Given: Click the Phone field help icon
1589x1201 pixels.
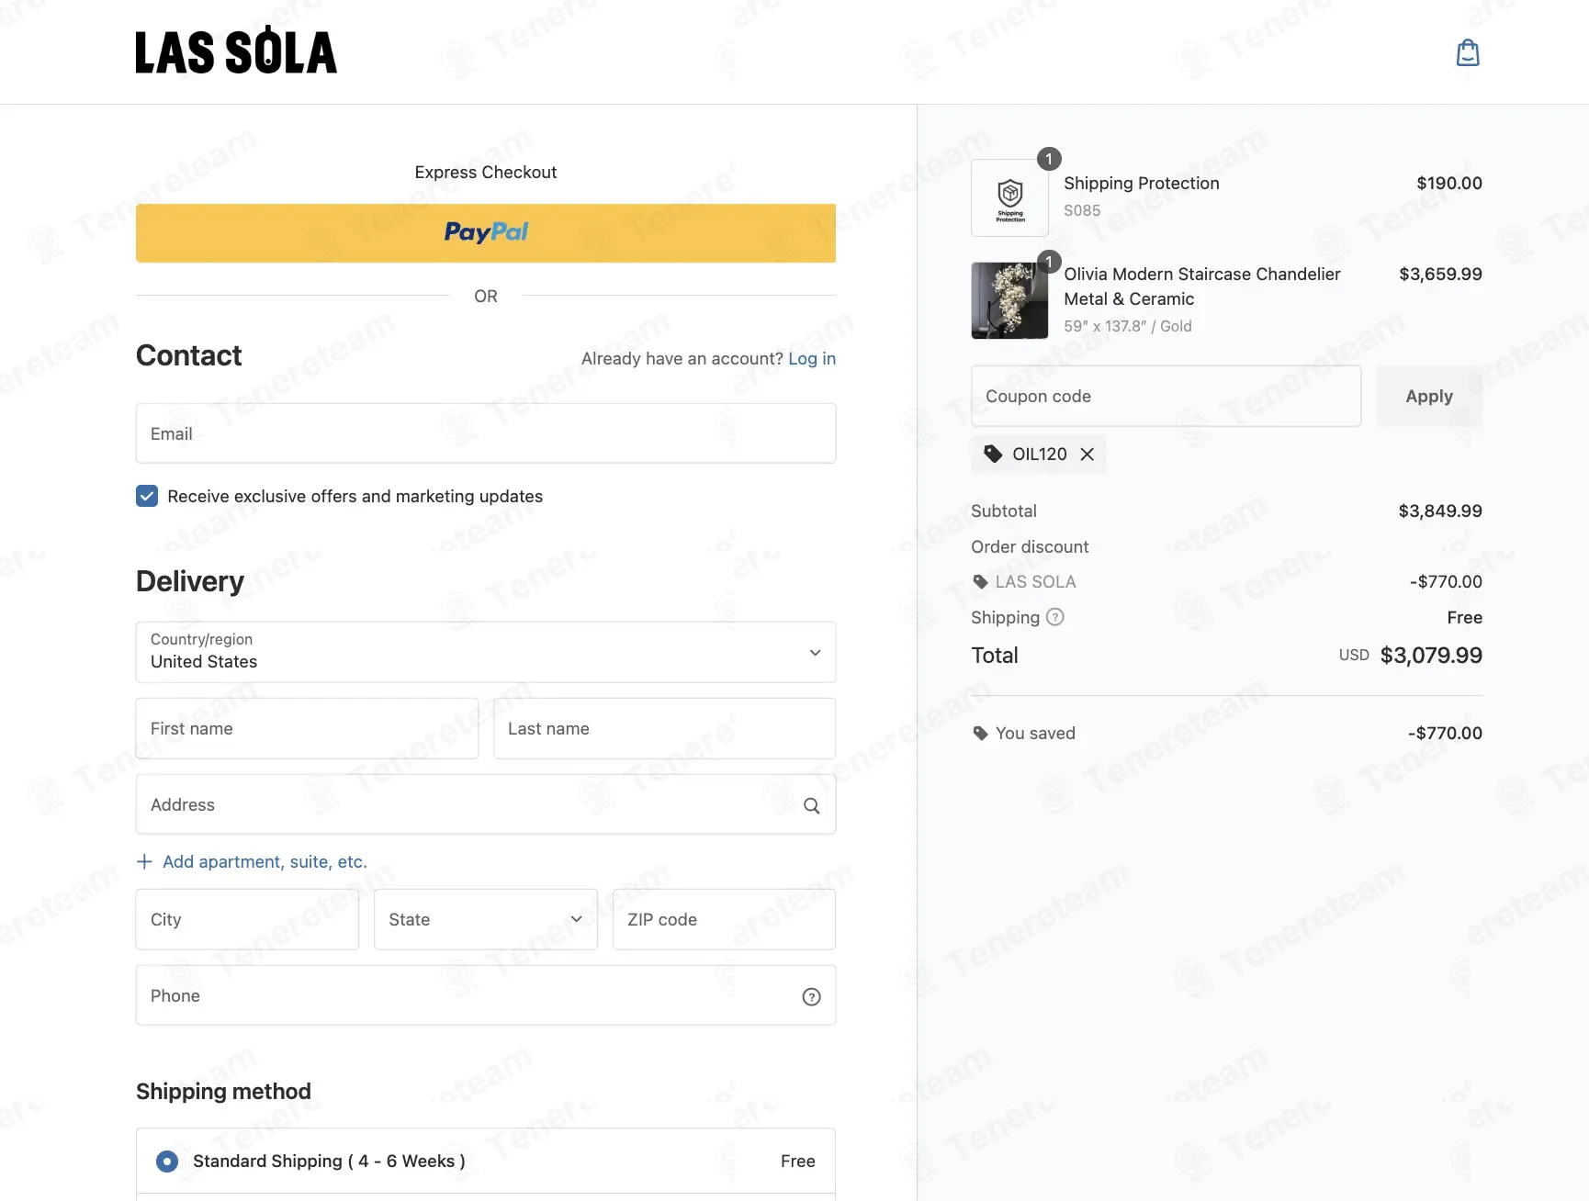Looking at the screenshot, I should coord(811,996).
